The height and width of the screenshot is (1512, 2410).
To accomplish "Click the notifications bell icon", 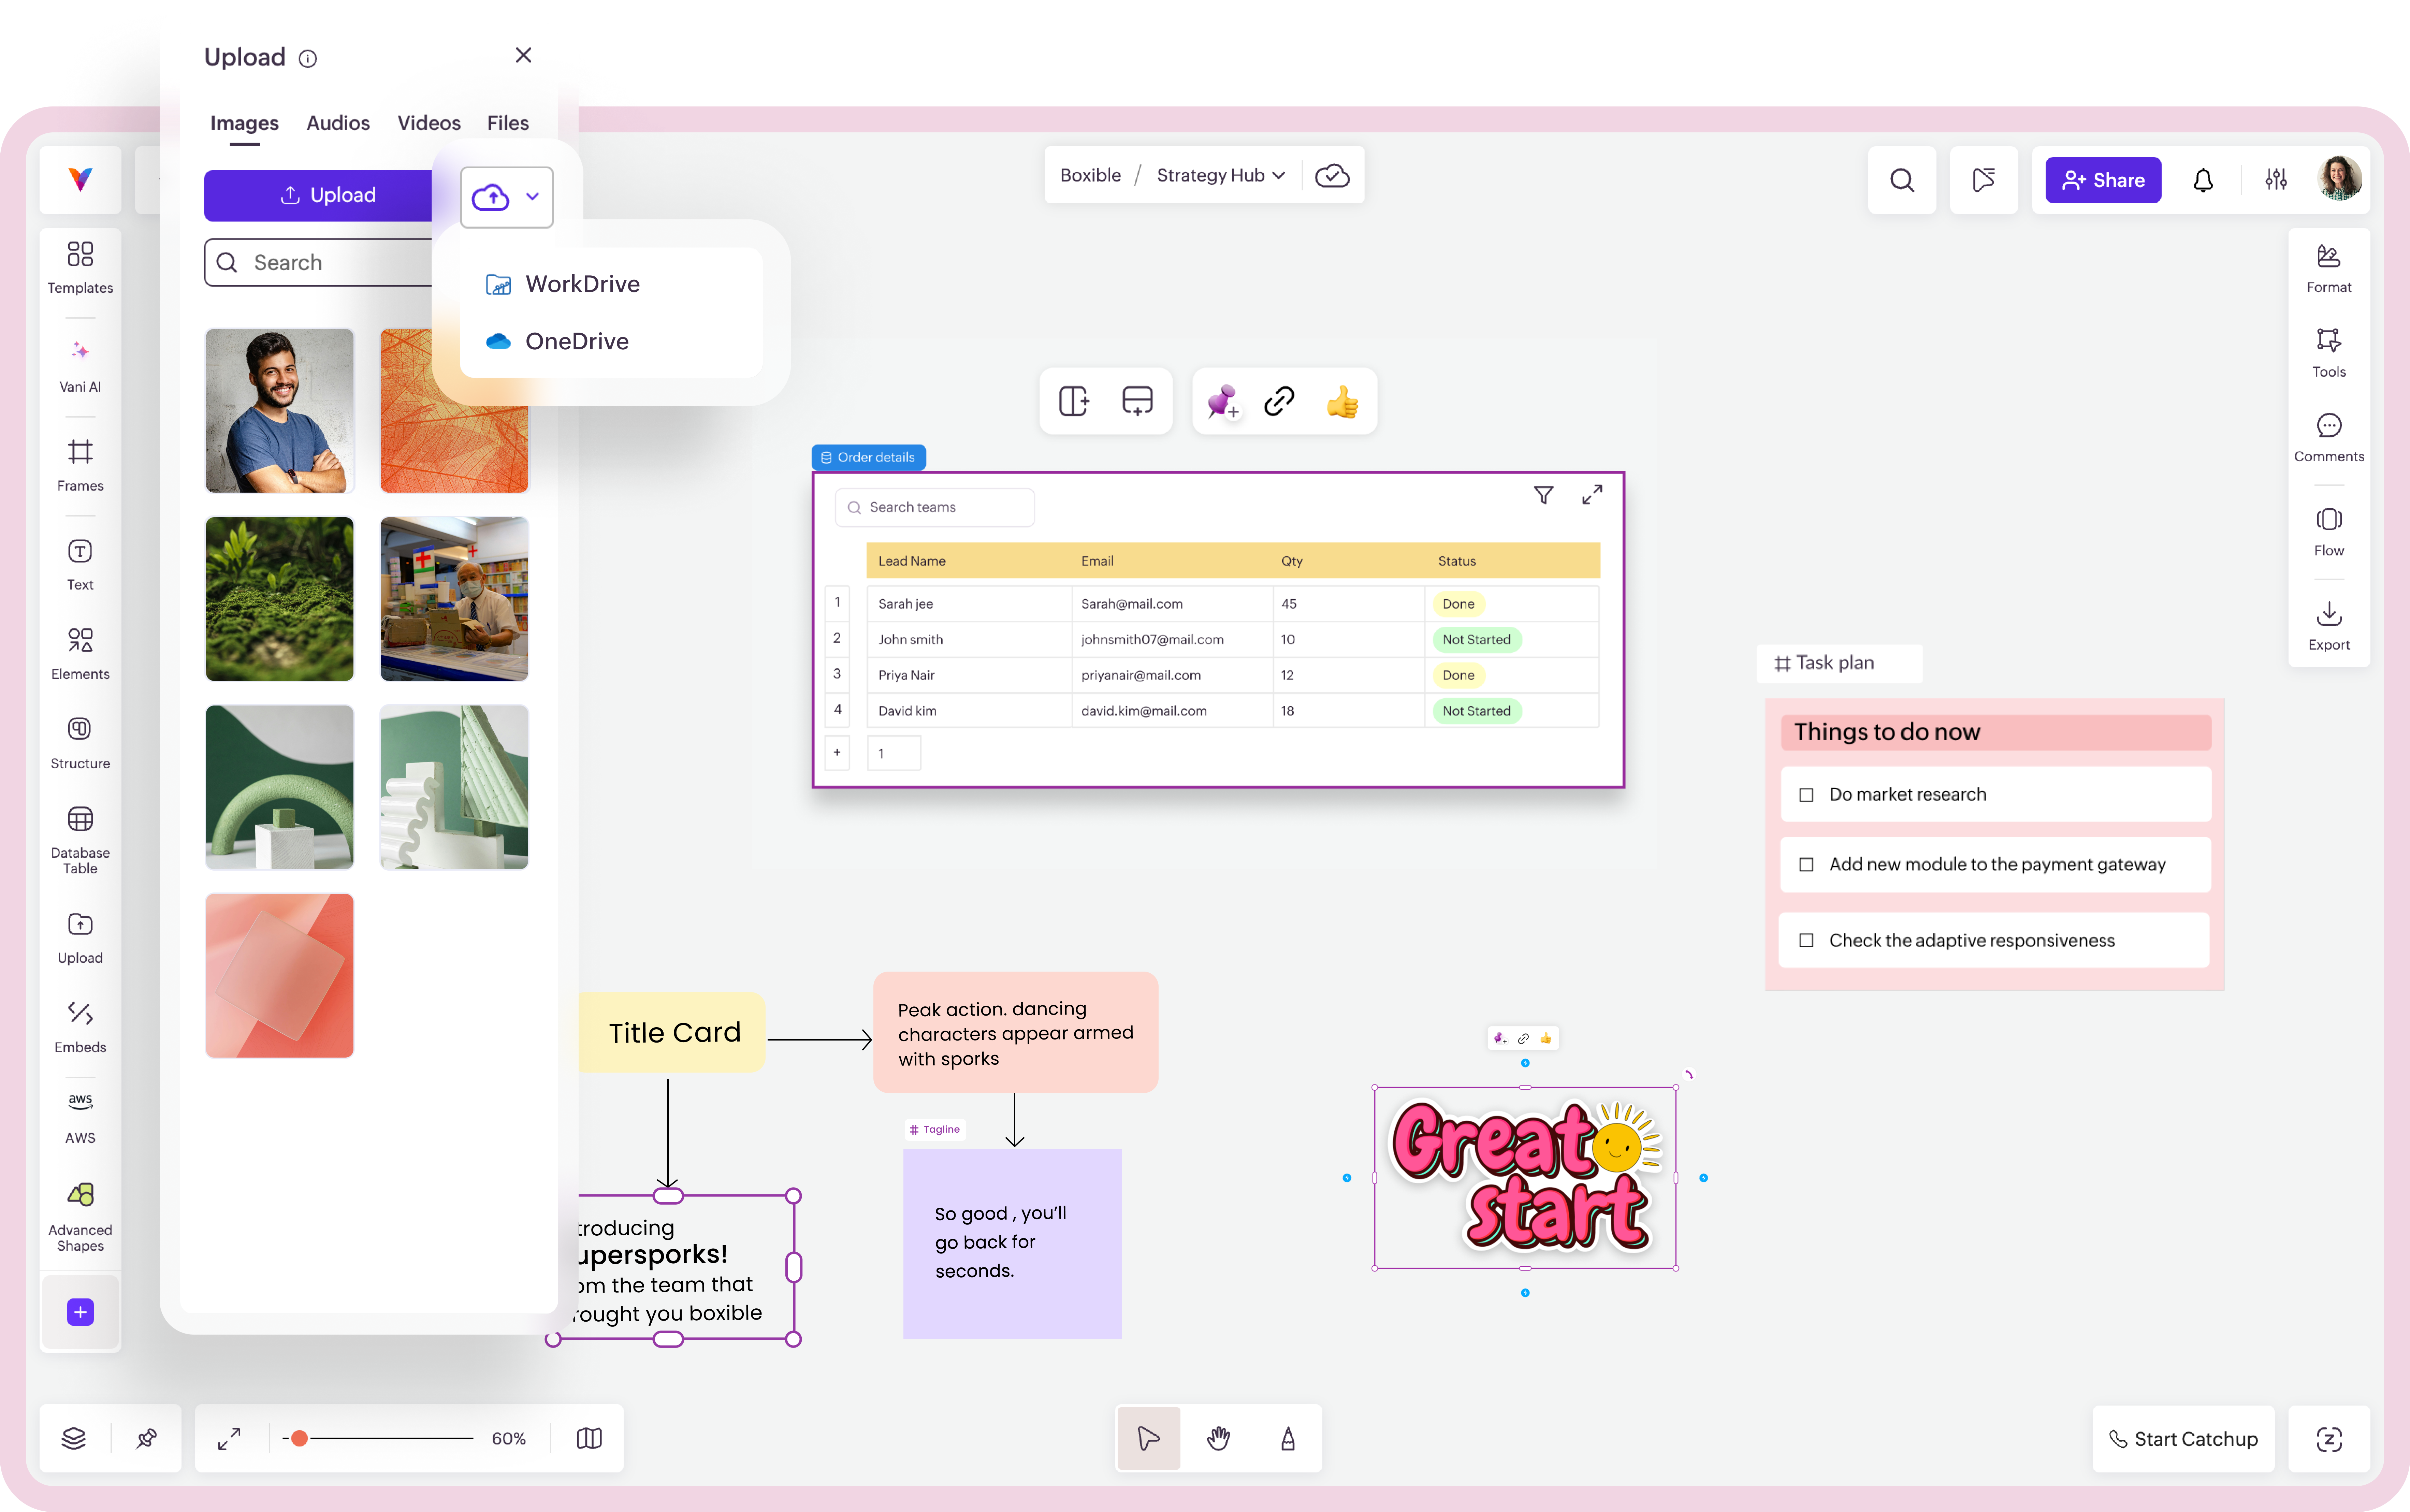I will 2203,180.
